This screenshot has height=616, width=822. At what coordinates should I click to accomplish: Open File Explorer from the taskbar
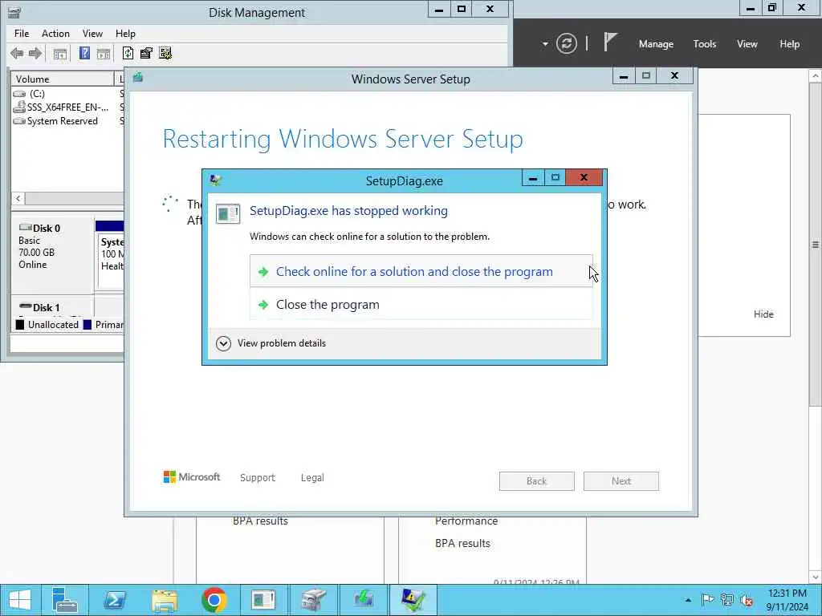164,600
